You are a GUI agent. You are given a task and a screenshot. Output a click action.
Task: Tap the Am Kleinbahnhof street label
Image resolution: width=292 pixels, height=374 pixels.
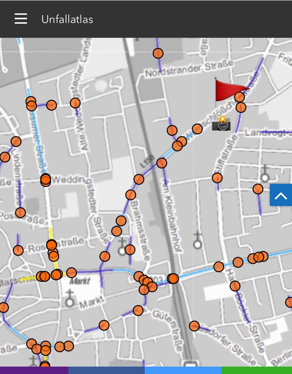click(x=172, y=216)
